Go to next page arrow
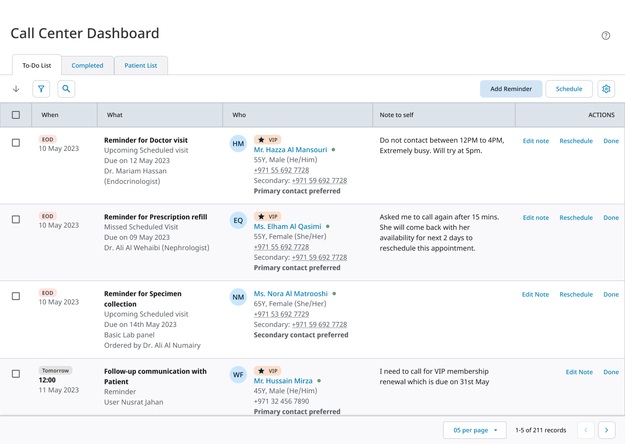This screenshot has height=444, width=625. coord(606,430)
